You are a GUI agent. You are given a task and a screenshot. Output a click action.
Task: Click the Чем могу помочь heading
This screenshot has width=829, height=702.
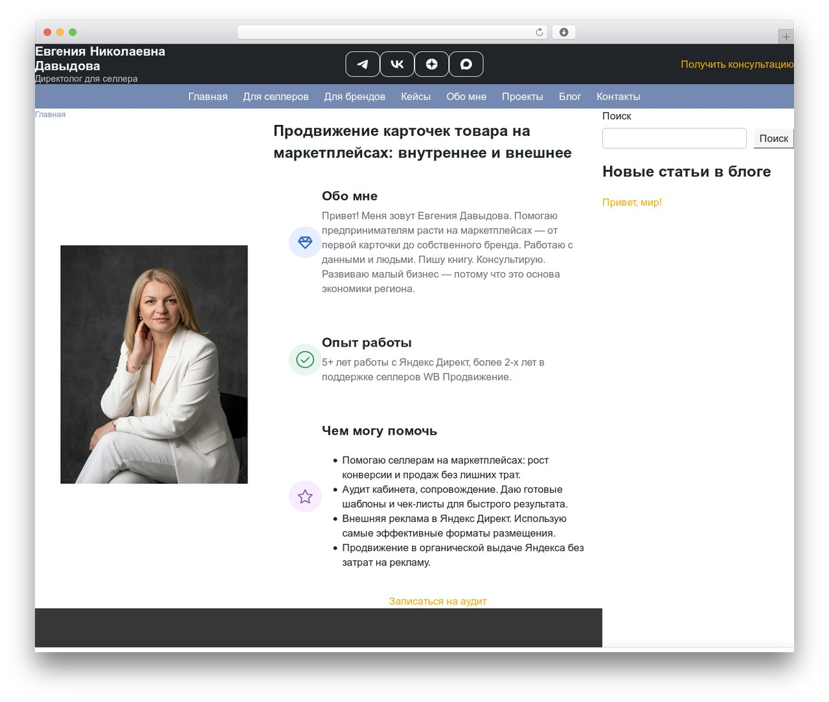(380, 431)
